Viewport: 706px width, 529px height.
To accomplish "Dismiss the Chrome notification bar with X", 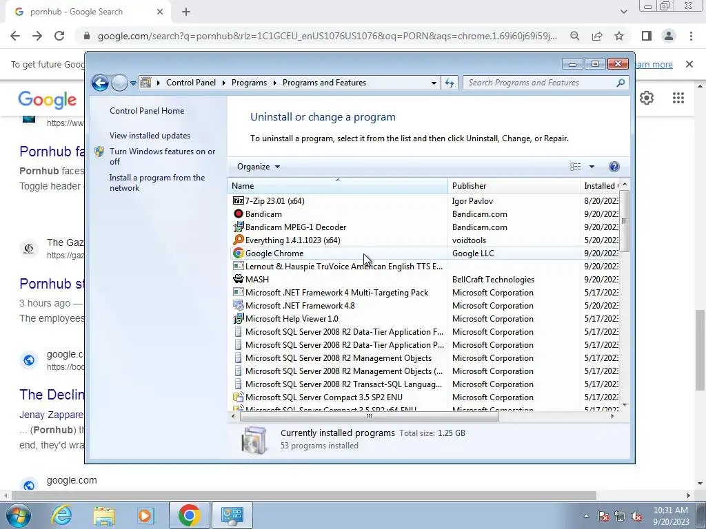I will click(x=689, y=64).
